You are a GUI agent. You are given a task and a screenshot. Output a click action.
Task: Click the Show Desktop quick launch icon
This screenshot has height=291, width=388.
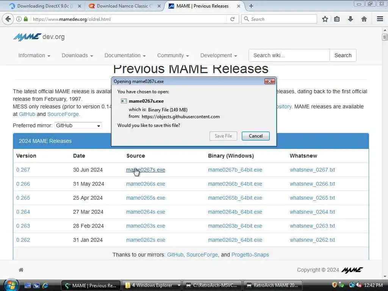tap(27, 285)
